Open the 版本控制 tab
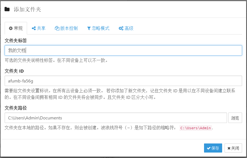Screen dimensions: 247x158 point(66,28)
